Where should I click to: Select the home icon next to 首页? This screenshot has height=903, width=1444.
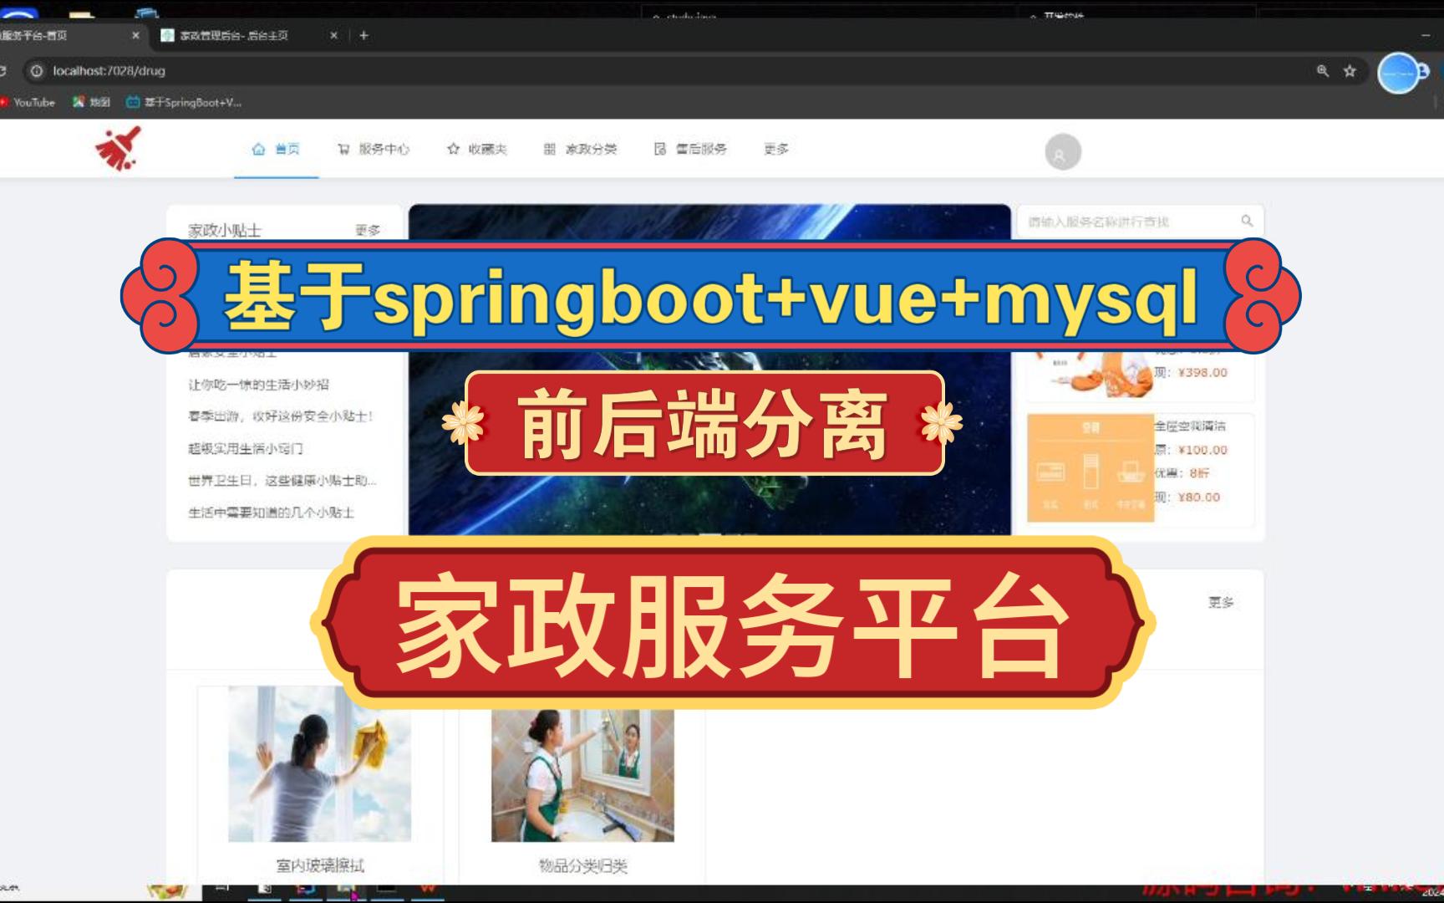[257, 148]
